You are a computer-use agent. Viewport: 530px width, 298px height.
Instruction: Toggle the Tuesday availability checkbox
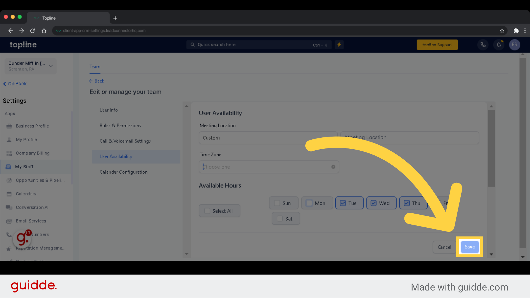(x=343, y=203)
